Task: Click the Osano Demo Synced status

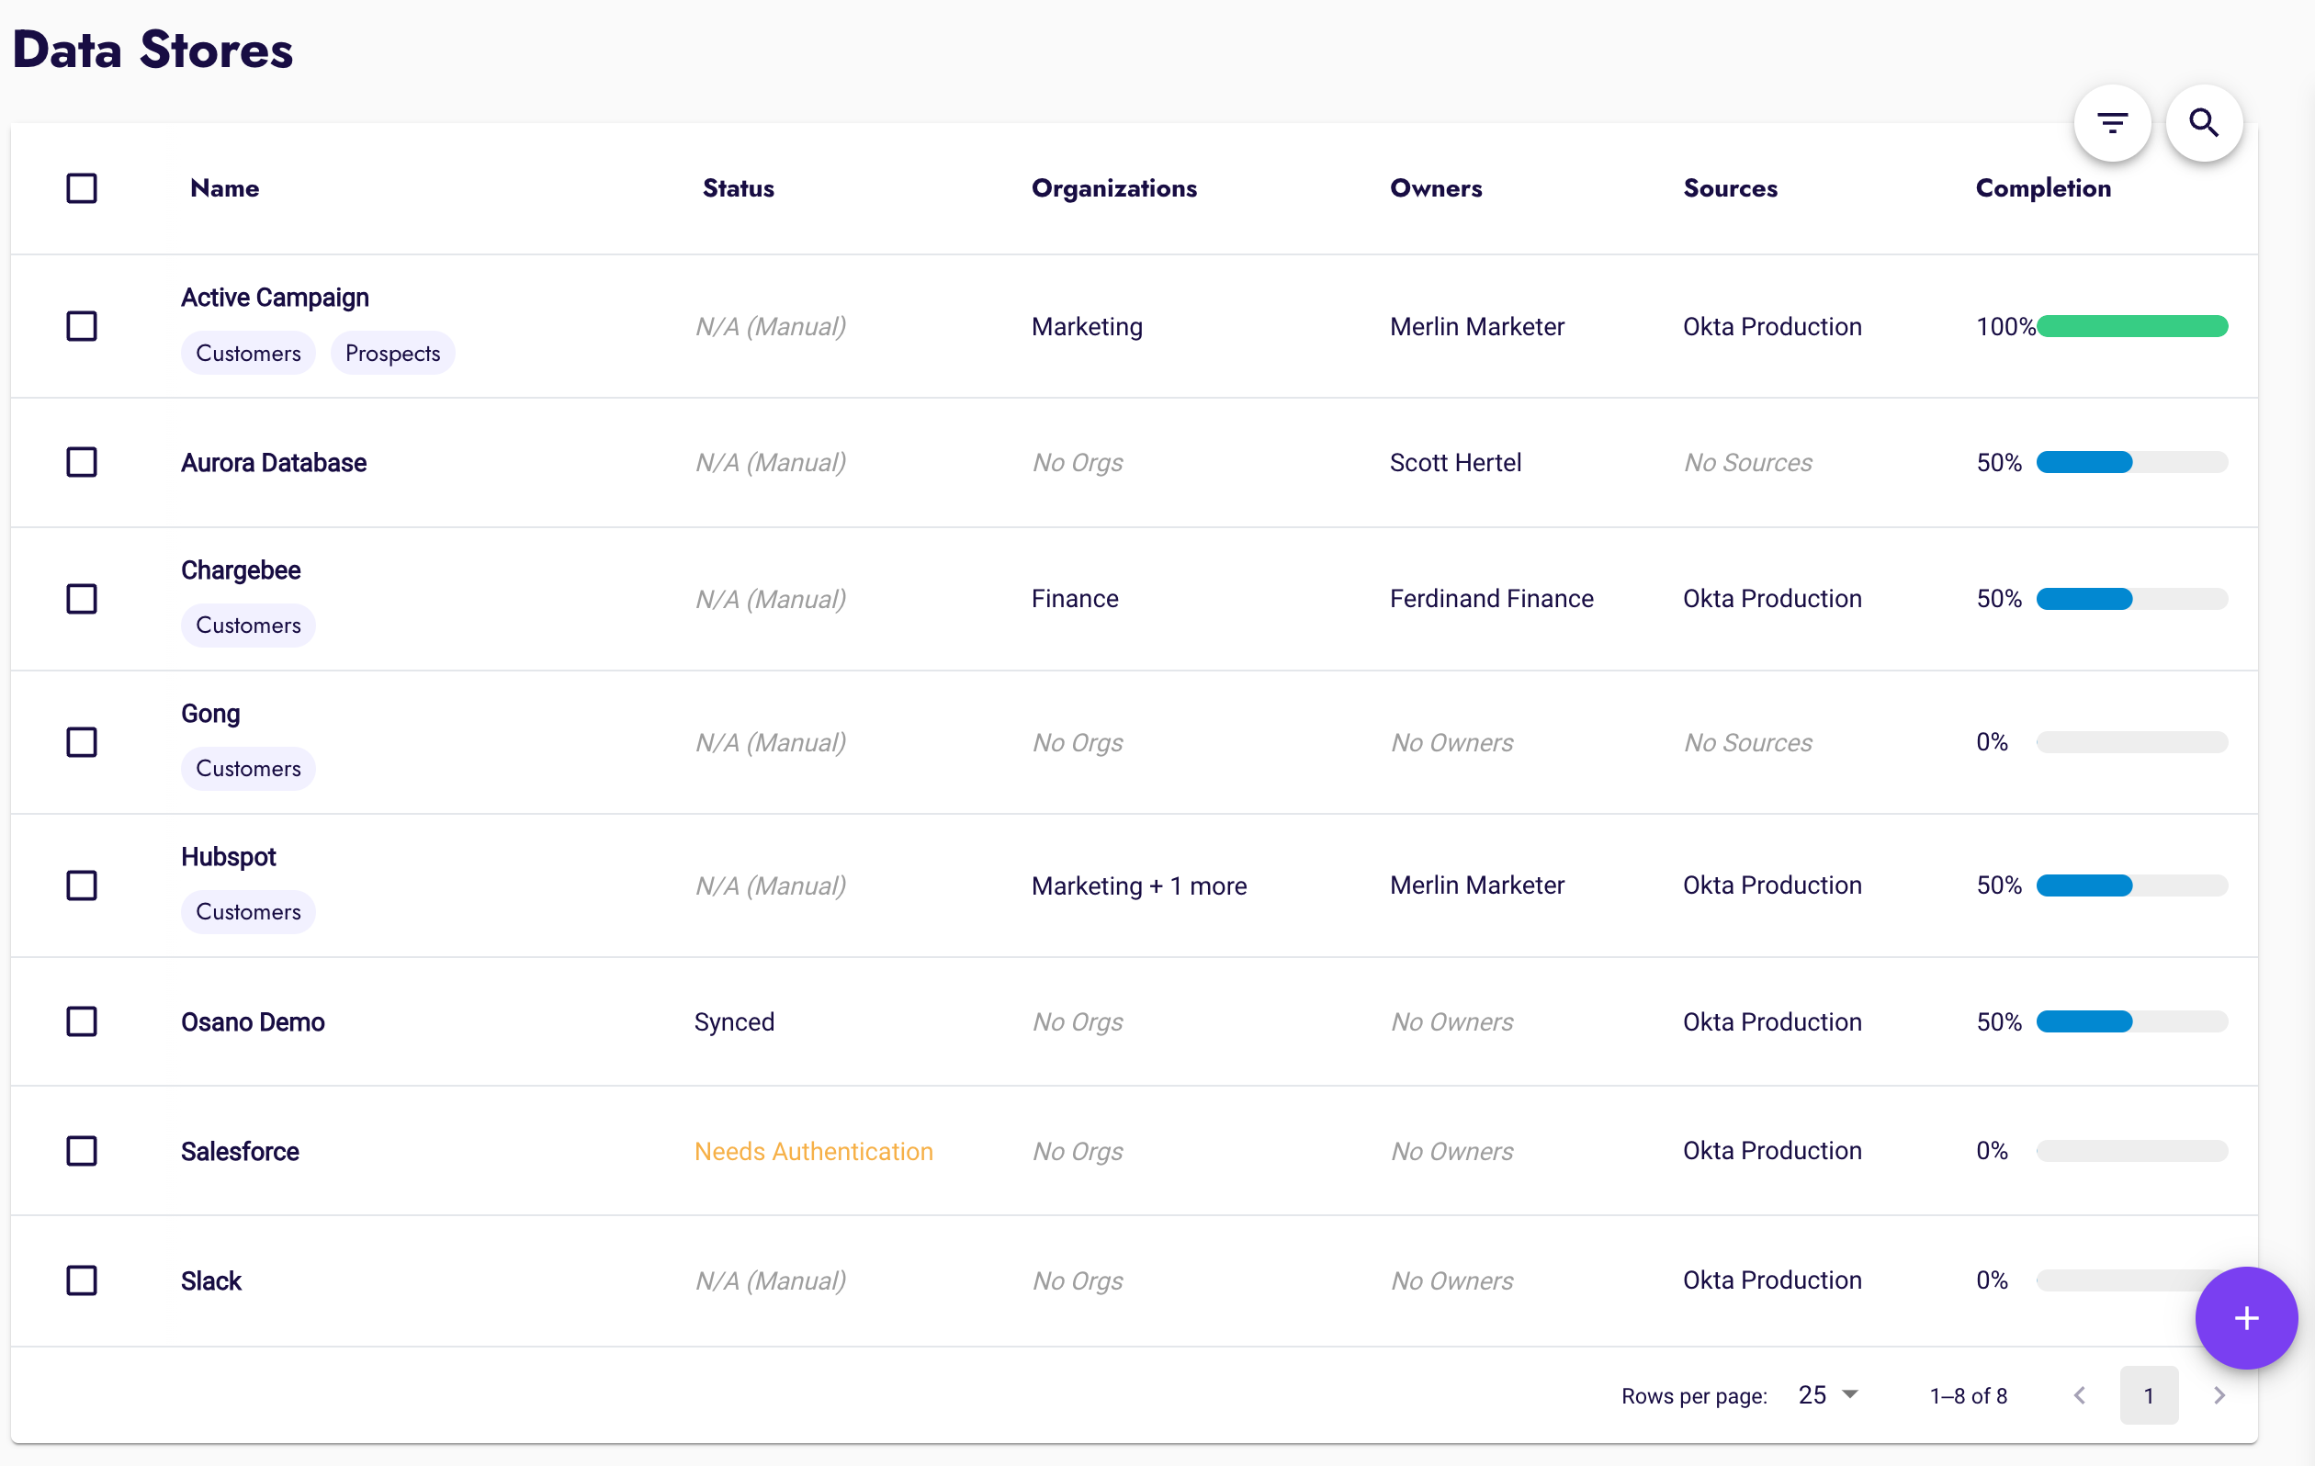Action: coord(733,1021)
